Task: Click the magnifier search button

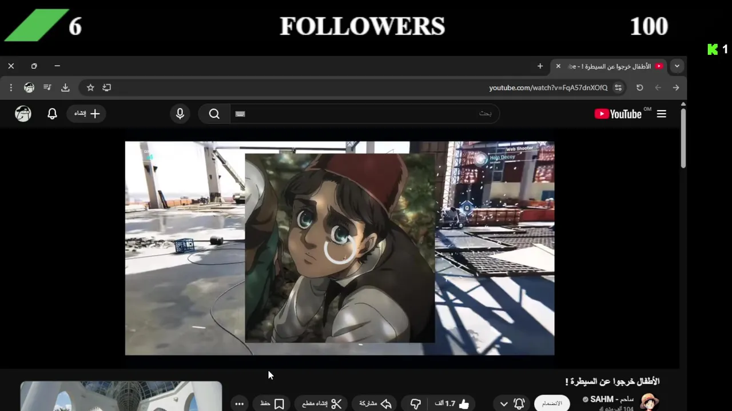Action: point(214,114)
